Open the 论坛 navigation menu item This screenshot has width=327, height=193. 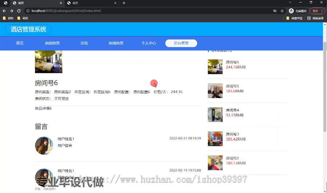click(84, 43)
